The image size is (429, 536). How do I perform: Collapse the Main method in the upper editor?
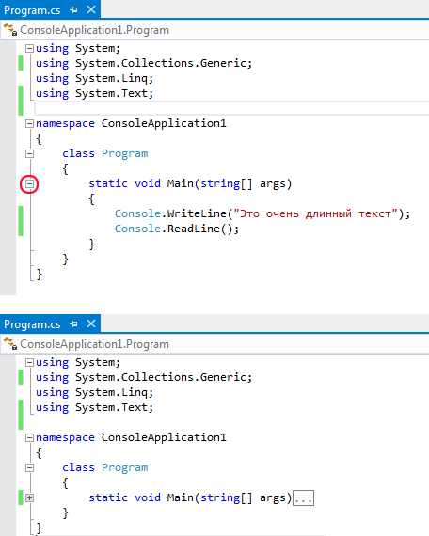tap(30, 184)
